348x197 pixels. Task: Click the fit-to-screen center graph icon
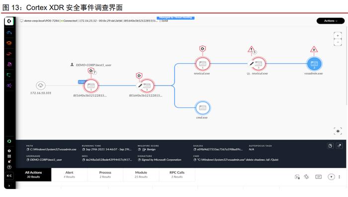pos(338,131)
